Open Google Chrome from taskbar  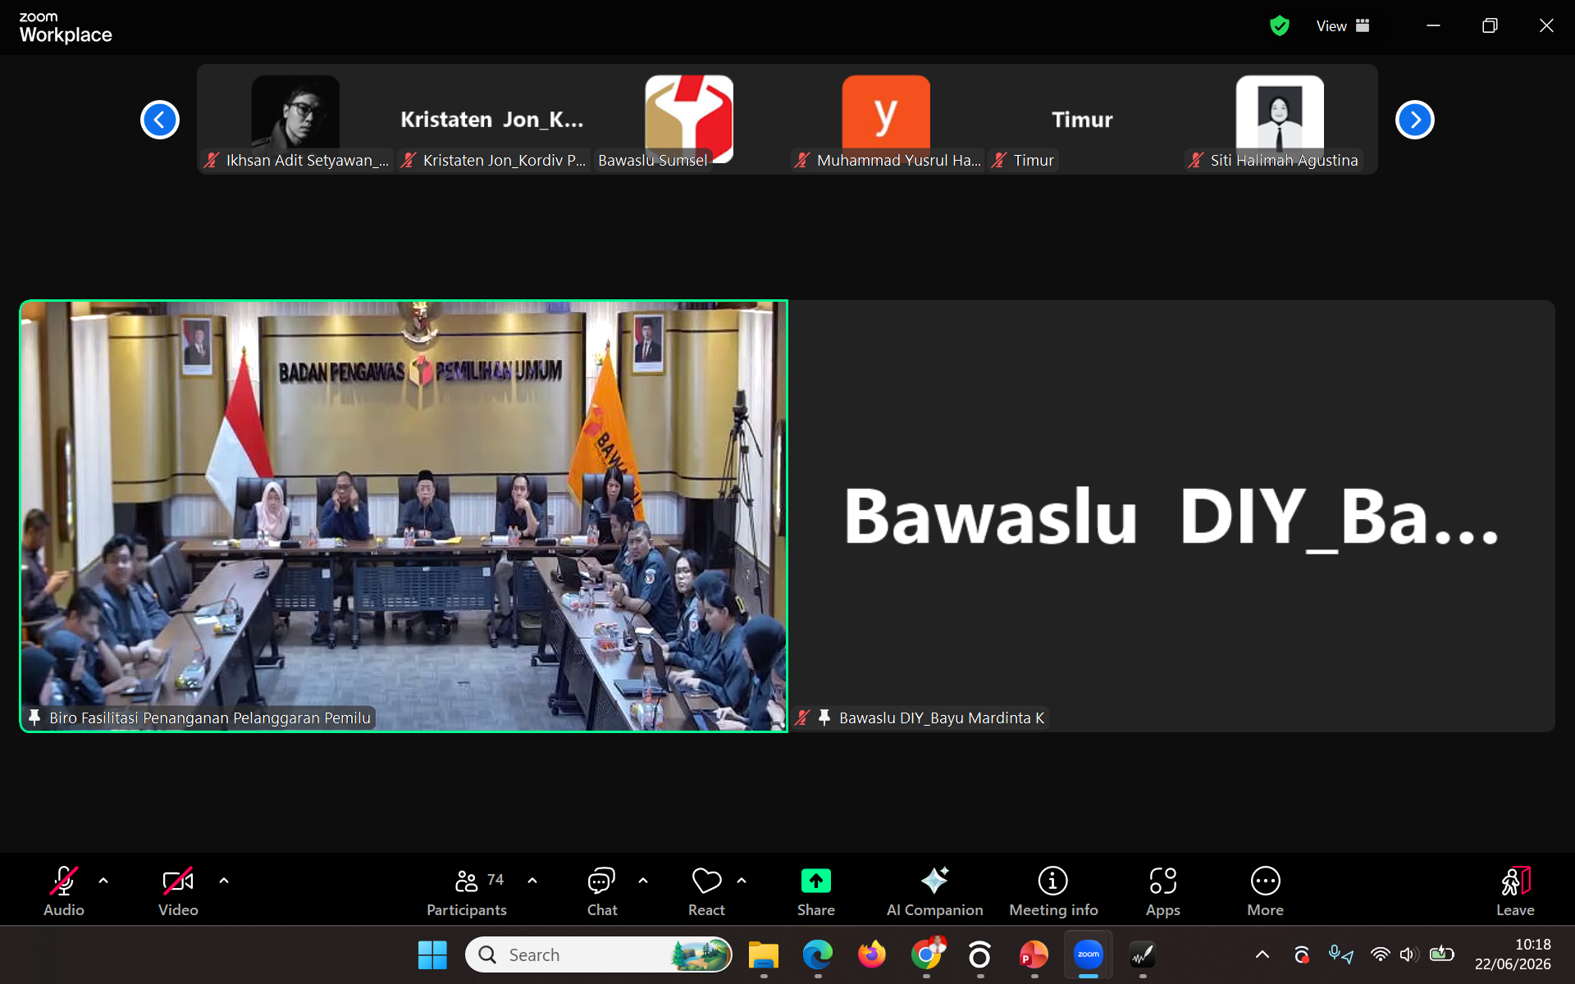click(x=926, y=955)
